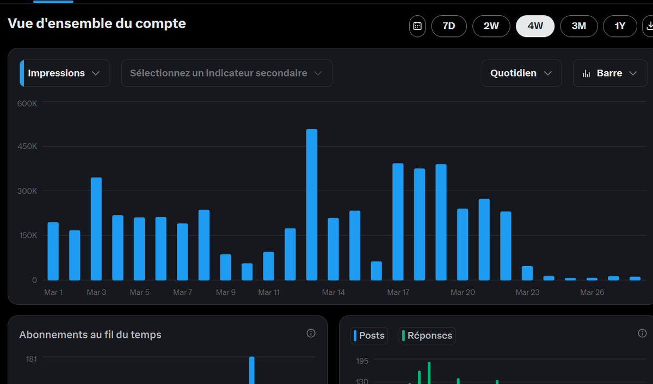The image size is (653, 384).
Task: Toggle the Réponses series in the legend
Action: pos(427,335)
